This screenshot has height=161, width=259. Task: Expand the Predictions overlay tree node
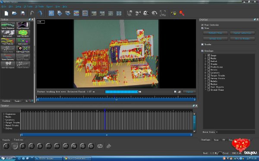[205, 67]
